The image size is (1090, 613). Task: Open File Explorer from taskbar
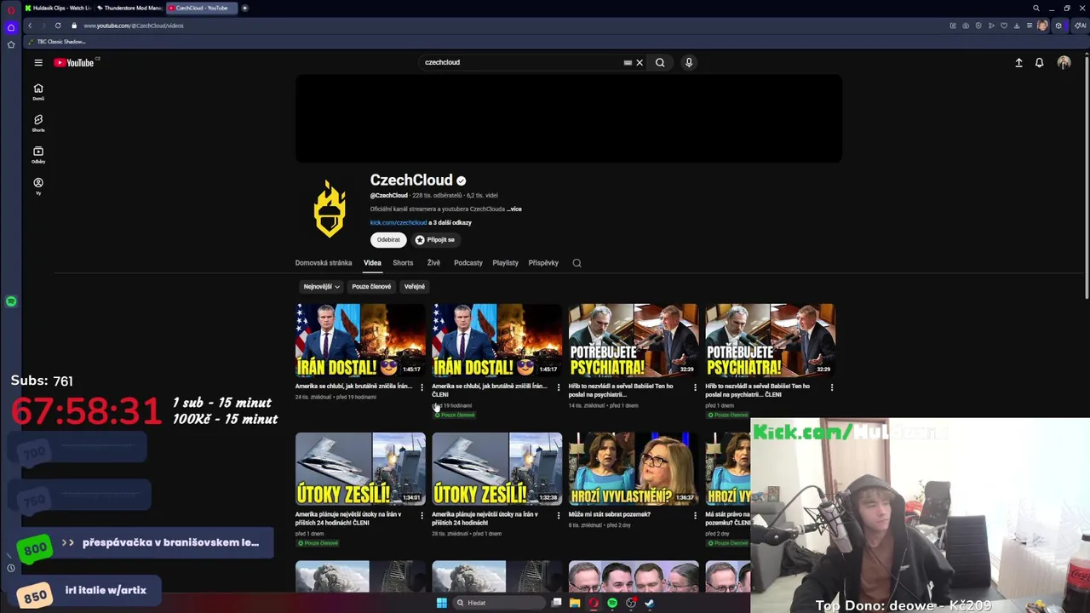click(x=575, y=603)
